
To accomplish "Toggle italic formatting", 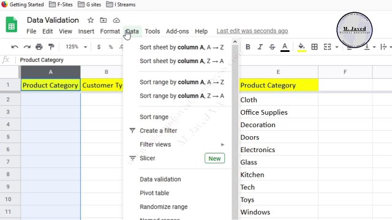I will pos(260,47).
